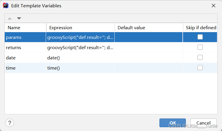Click the IntelliJ IDEA logo icon

click(x=6, y=6)
